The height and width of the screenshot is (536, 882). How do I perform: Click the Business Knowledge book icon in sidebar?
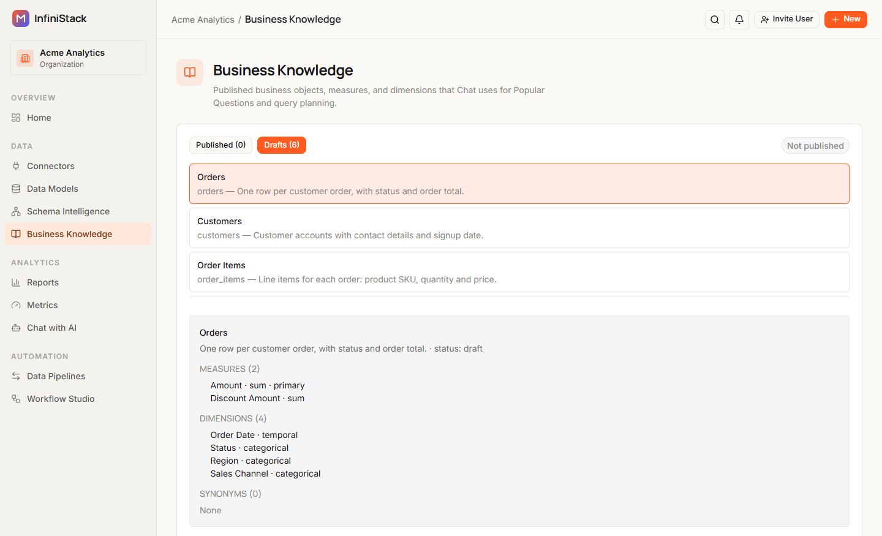tap(16, 234)
